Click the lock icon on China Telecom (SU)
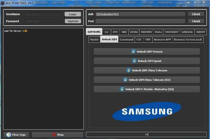This screenshot has height=139, width=210. pos(125,80)
